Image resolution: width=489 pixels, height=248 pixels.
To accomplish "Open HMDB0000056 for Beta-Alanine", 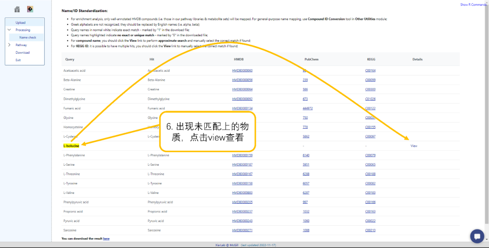I will click(x=242, y=80).
